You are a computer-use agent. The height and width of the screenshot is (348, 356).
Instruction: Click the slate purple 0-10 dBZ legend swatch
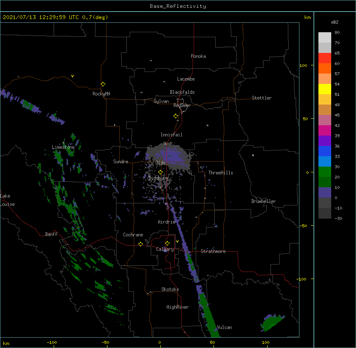click(325, 193)
